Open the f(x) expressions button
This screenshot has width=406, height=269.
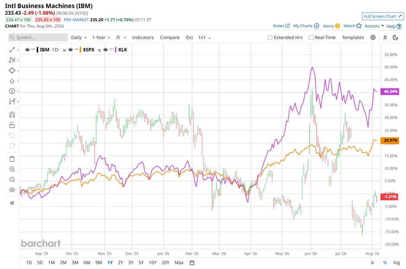(189, 37)
